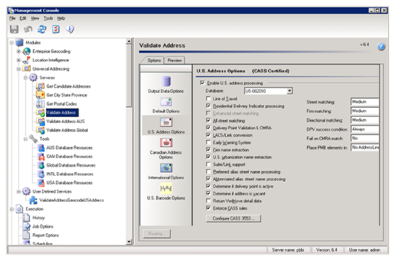Click the AUS Database Resources icon
The width and height of the screenshot is (395, 263).
point(41,147)
